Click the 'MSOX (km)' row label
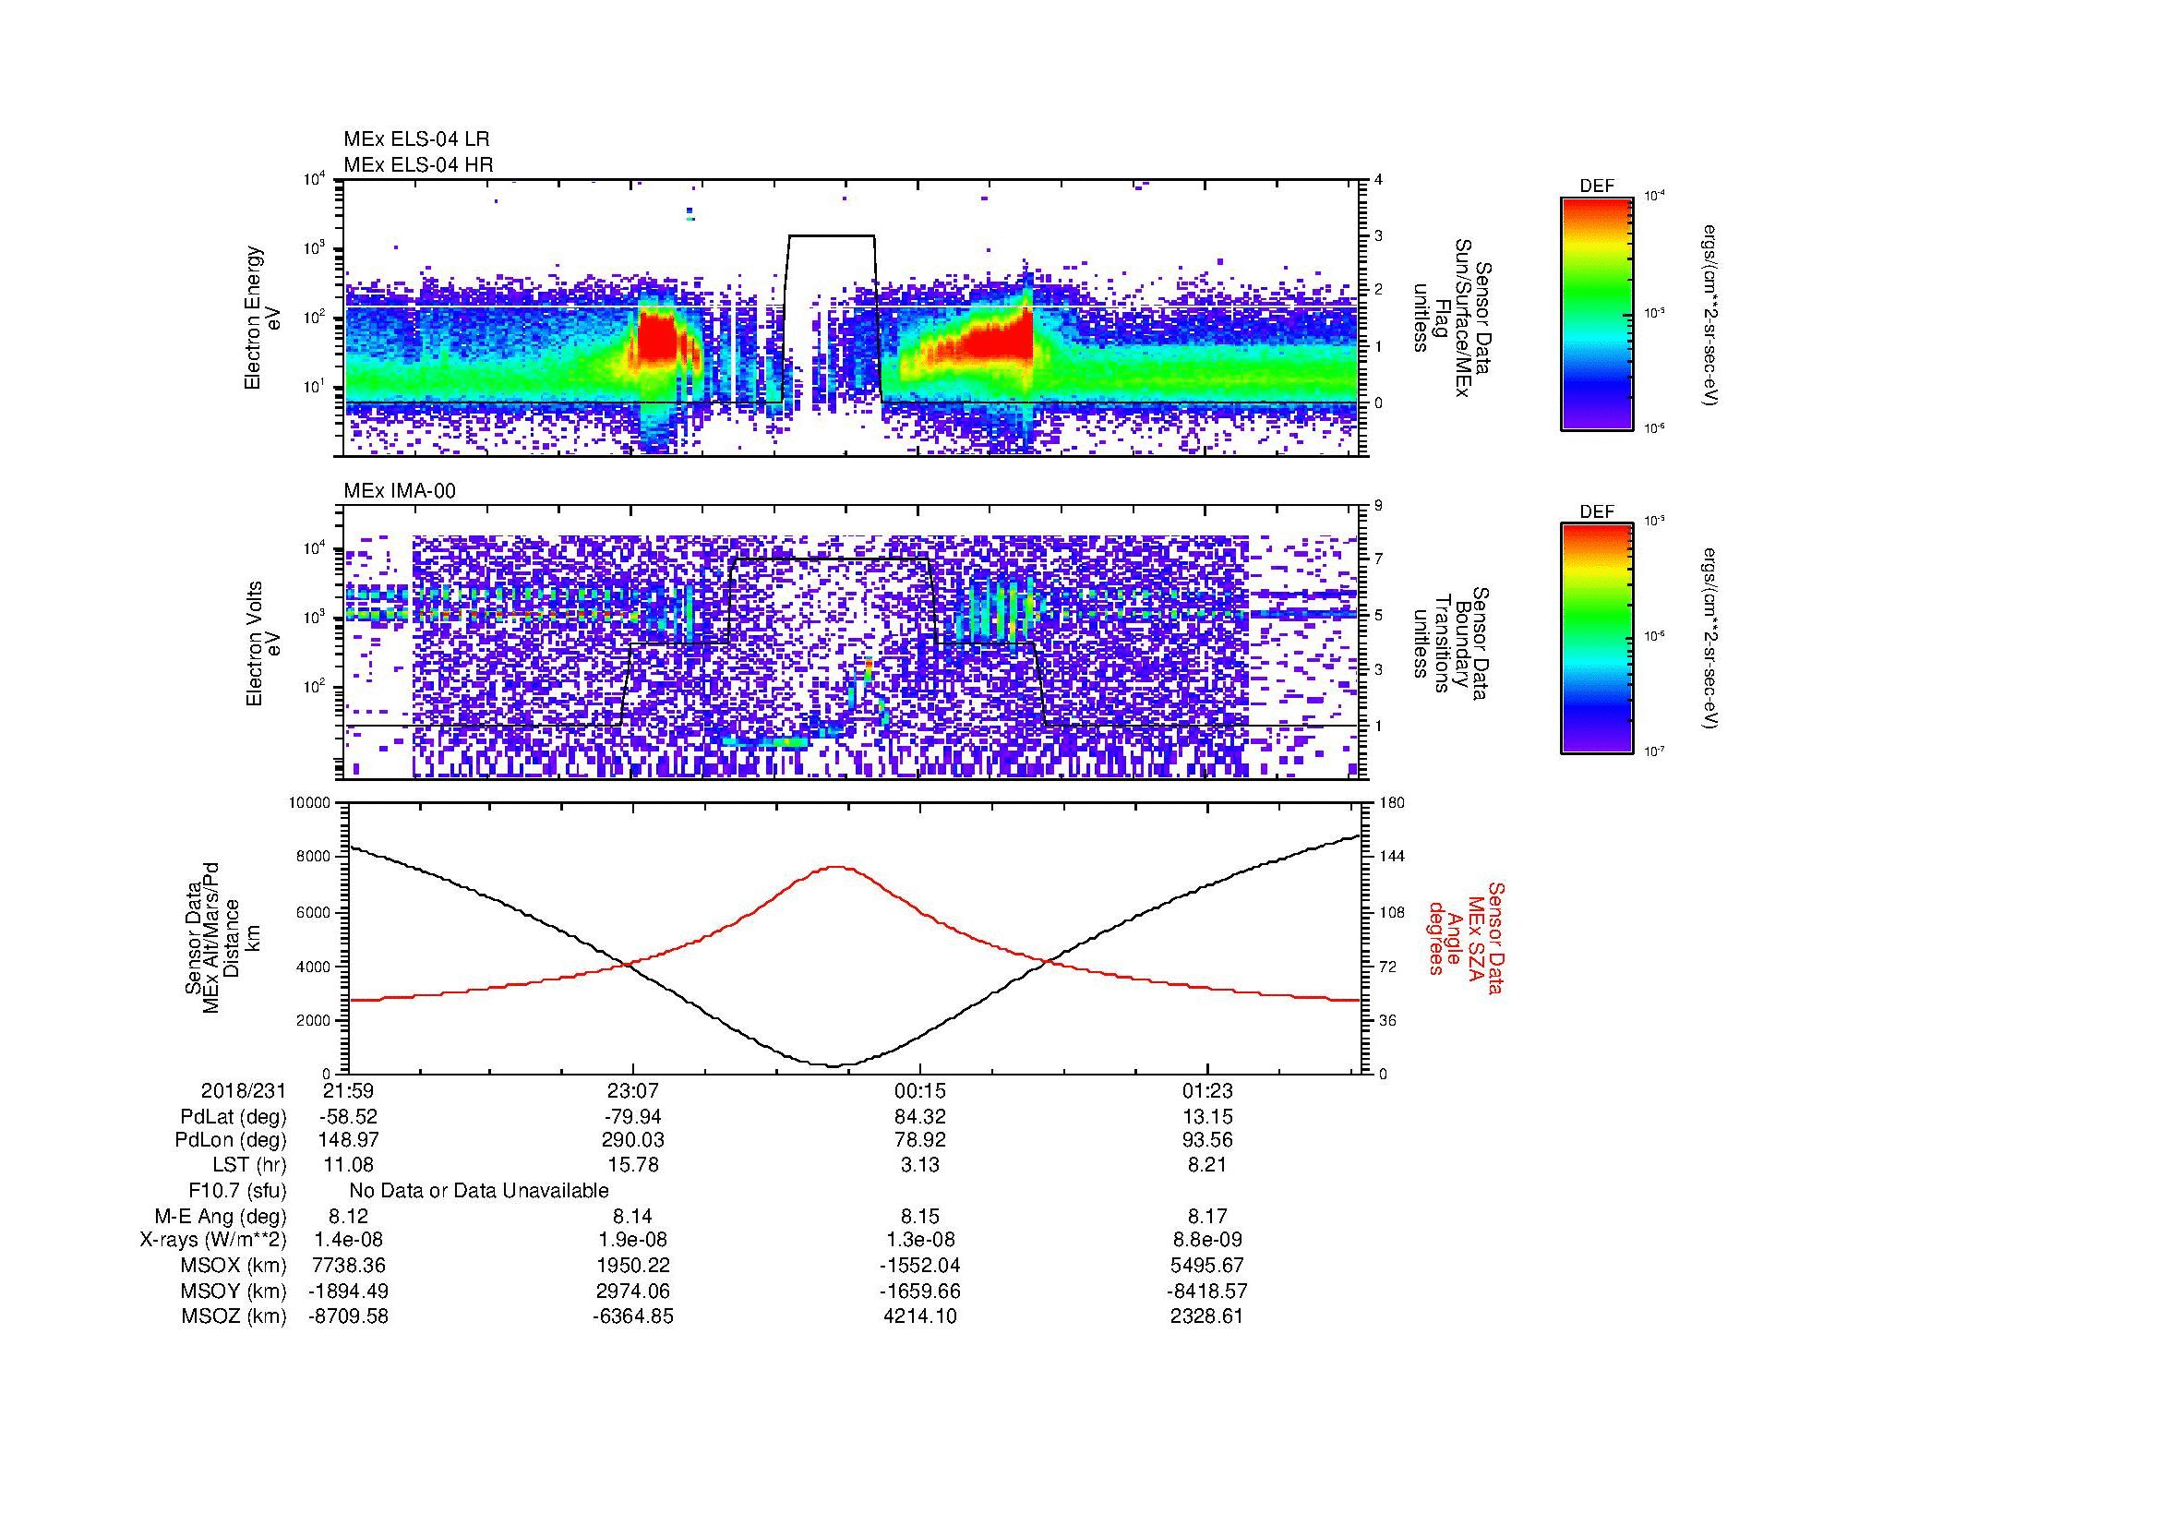 [x=234, y=1266]
